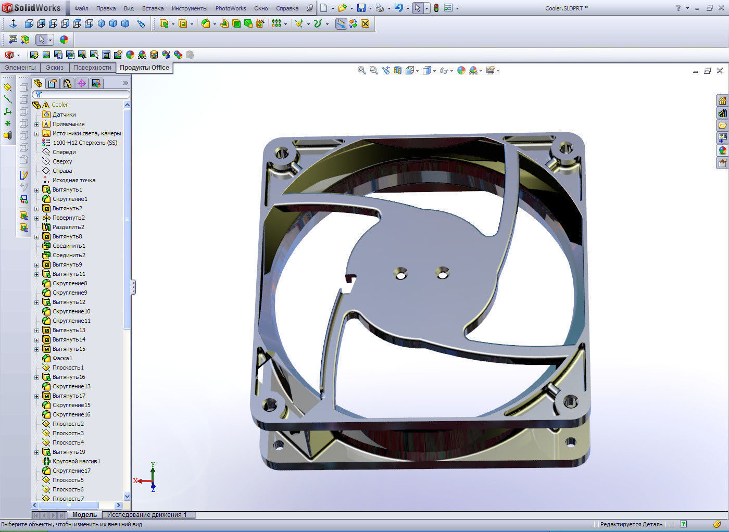
Task: Switch to the Продукты Office tab
Action: (x=144, y=68)
